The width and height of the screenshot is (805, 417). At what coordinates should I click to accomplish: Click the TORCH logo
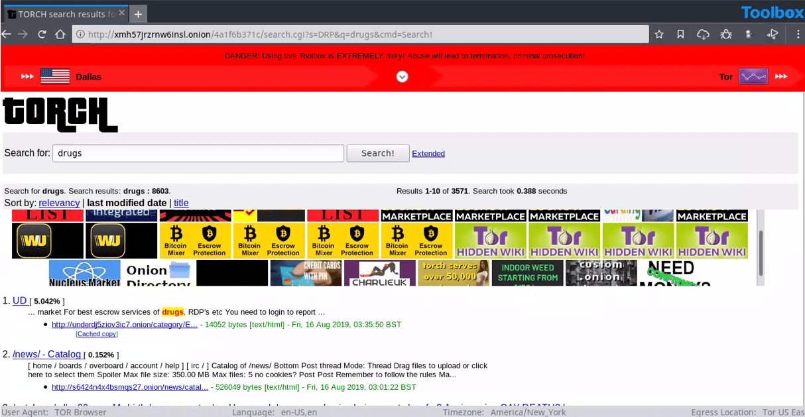[x=60, y=115]
